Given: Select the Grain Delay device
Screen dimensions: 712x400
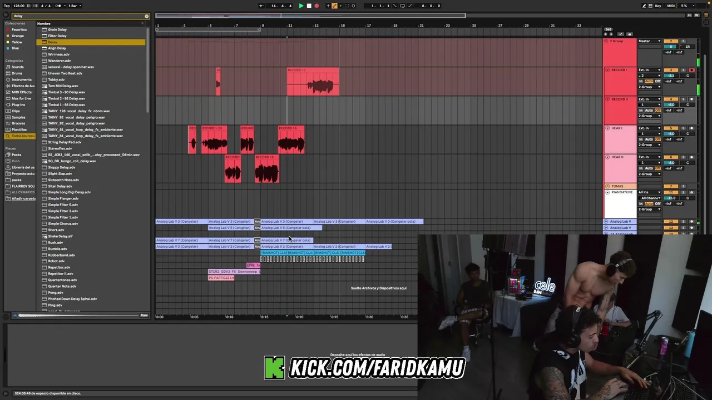Looking at the screenshot, I should 57,29.
